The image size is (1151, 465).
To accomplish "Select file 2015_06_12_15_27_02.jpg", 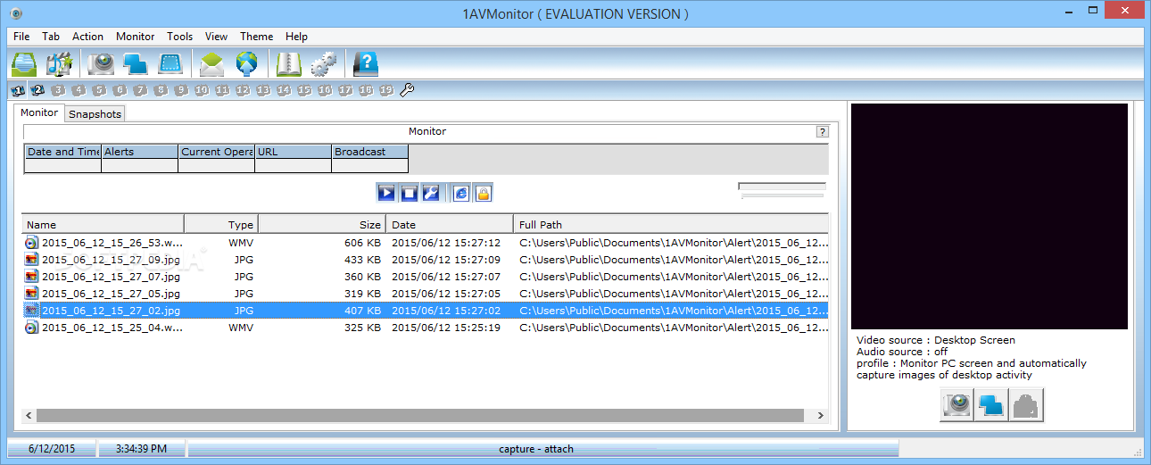I will [x=426, y=310].
